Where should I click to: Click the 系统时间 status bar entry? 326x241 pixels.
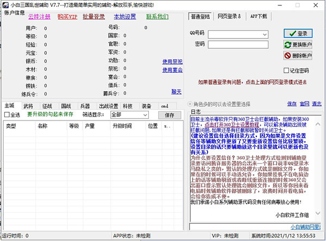[x=284, y=236]
